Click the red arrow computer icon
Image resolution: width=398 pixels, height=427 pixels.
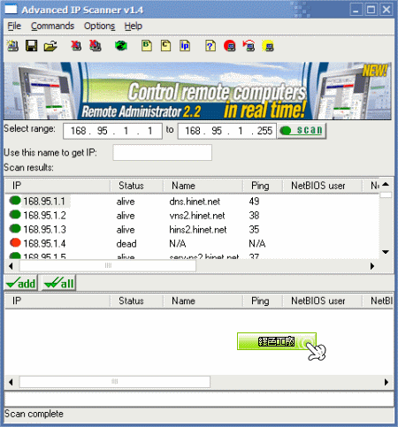249,46
